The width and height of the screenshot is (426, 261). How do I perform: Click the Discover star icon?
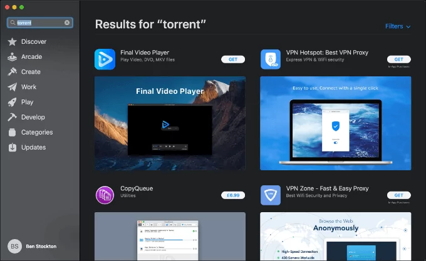coord(12,41)
